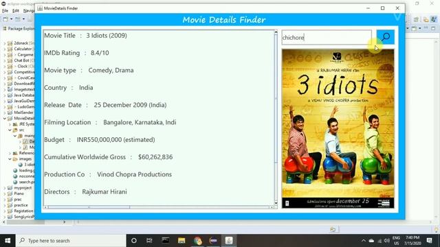Expand the Java Database project node

click(5, 95)
